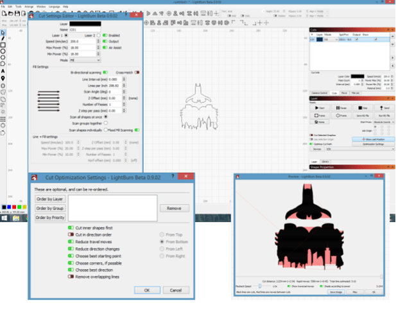
Task: Select the Position Laser marker tool
Action: [x=3, y=78]
